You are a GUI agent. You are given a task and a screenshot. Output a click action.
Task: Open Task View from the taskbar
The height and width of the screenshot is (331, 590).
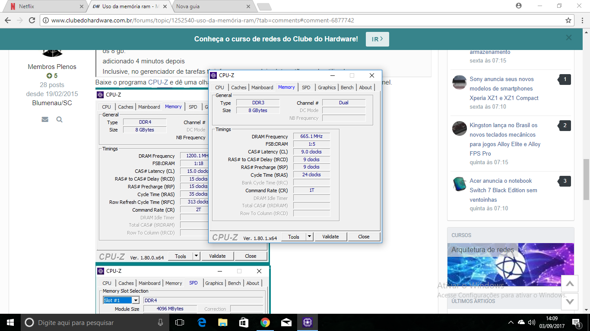tap(180, 322)
